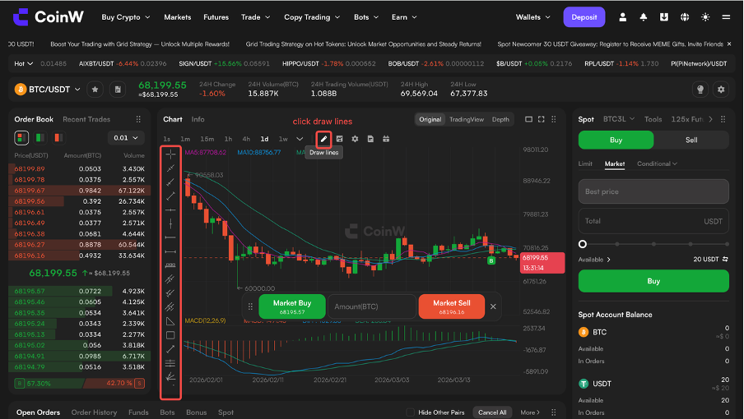Click the amount percentage slider handle

coord(583,244)
